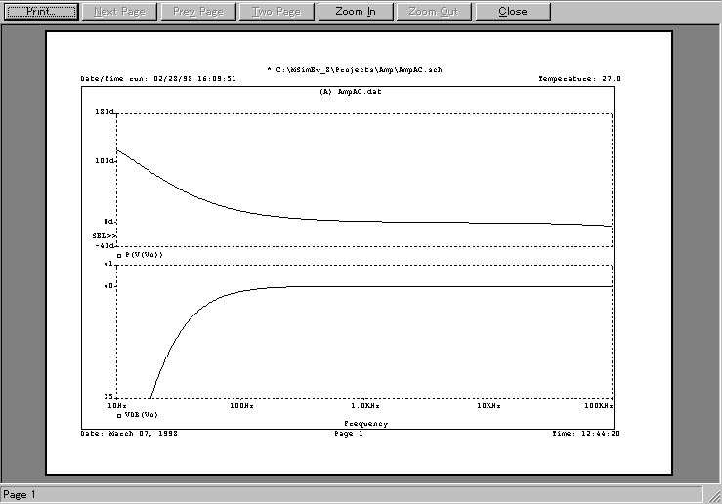Click the window resize grip corner
Viewport: 722px width, 504px height.
(x=712, y=494)
